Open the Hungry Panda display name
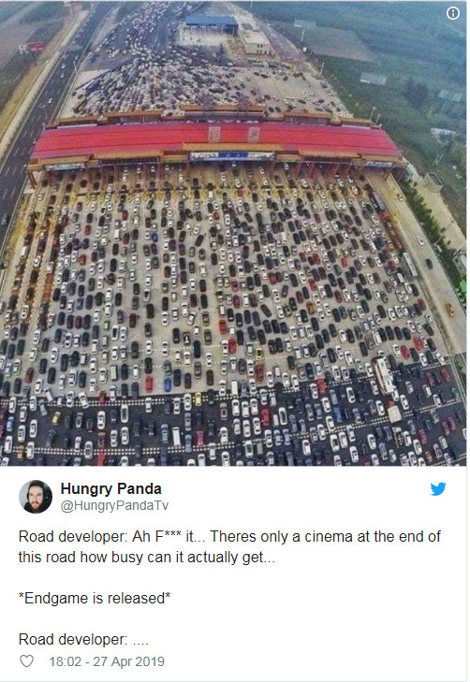The image size is (470, 682). point(111,488)
